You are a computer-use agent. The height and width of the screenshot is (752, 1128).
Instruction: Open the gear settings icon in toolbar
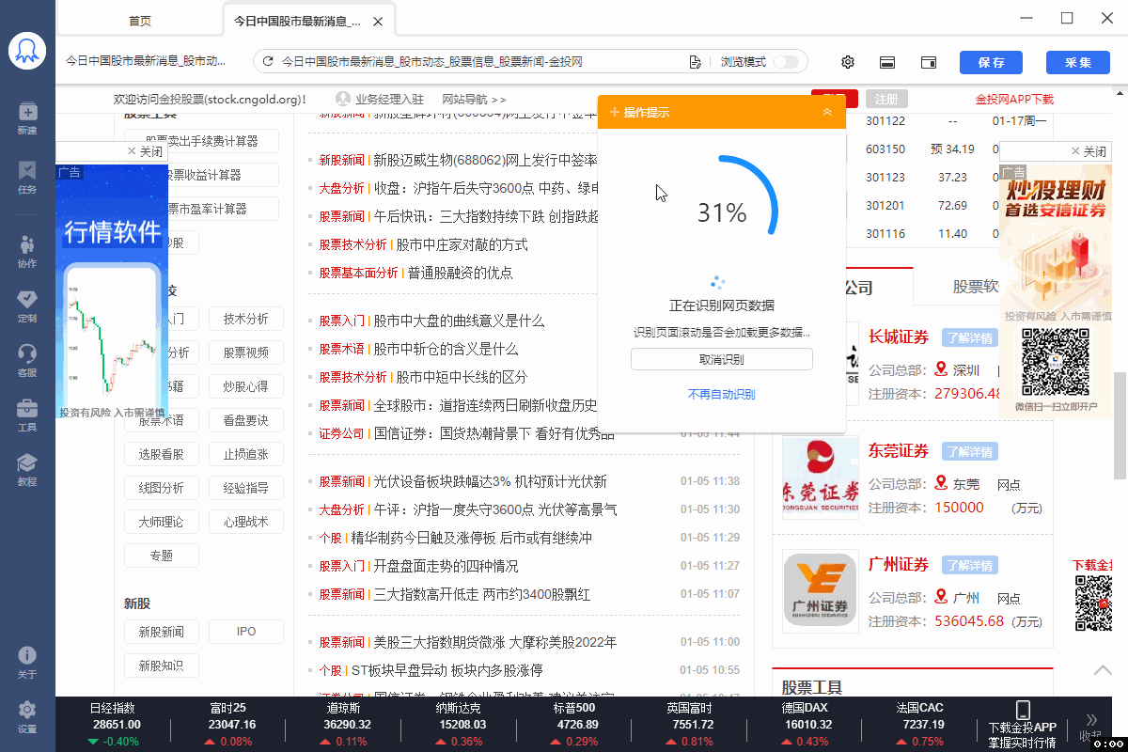pos(848,62)
